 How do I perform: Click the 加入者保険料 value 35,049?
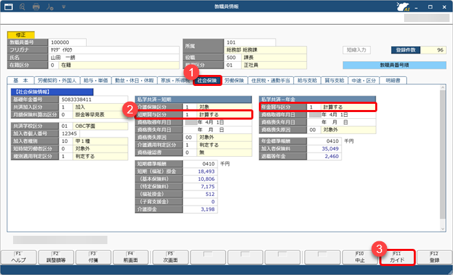(324, 148)
